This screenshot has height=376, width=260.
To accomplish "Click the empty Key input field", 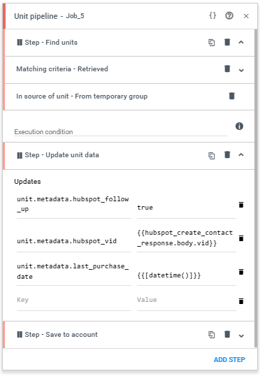I will 74,300.
